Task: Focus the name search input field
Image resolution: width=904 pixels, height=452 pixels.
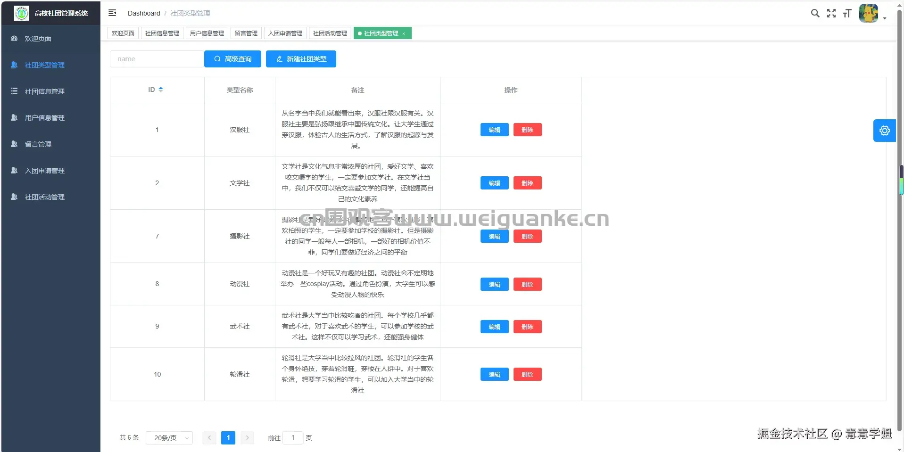Action: pos(157,59)
